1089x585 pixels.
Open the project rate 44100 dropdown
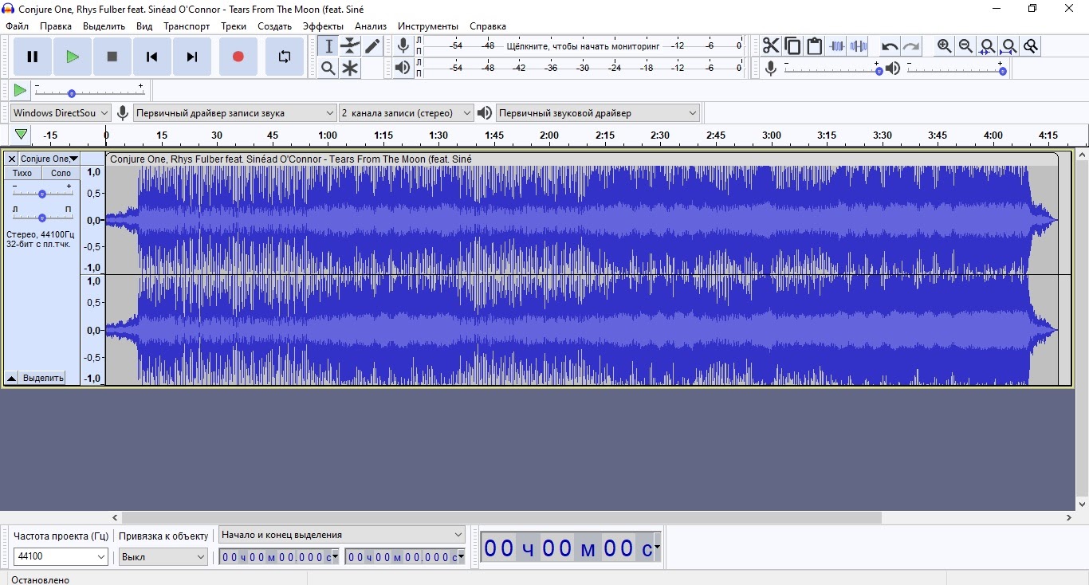[61, 556]
